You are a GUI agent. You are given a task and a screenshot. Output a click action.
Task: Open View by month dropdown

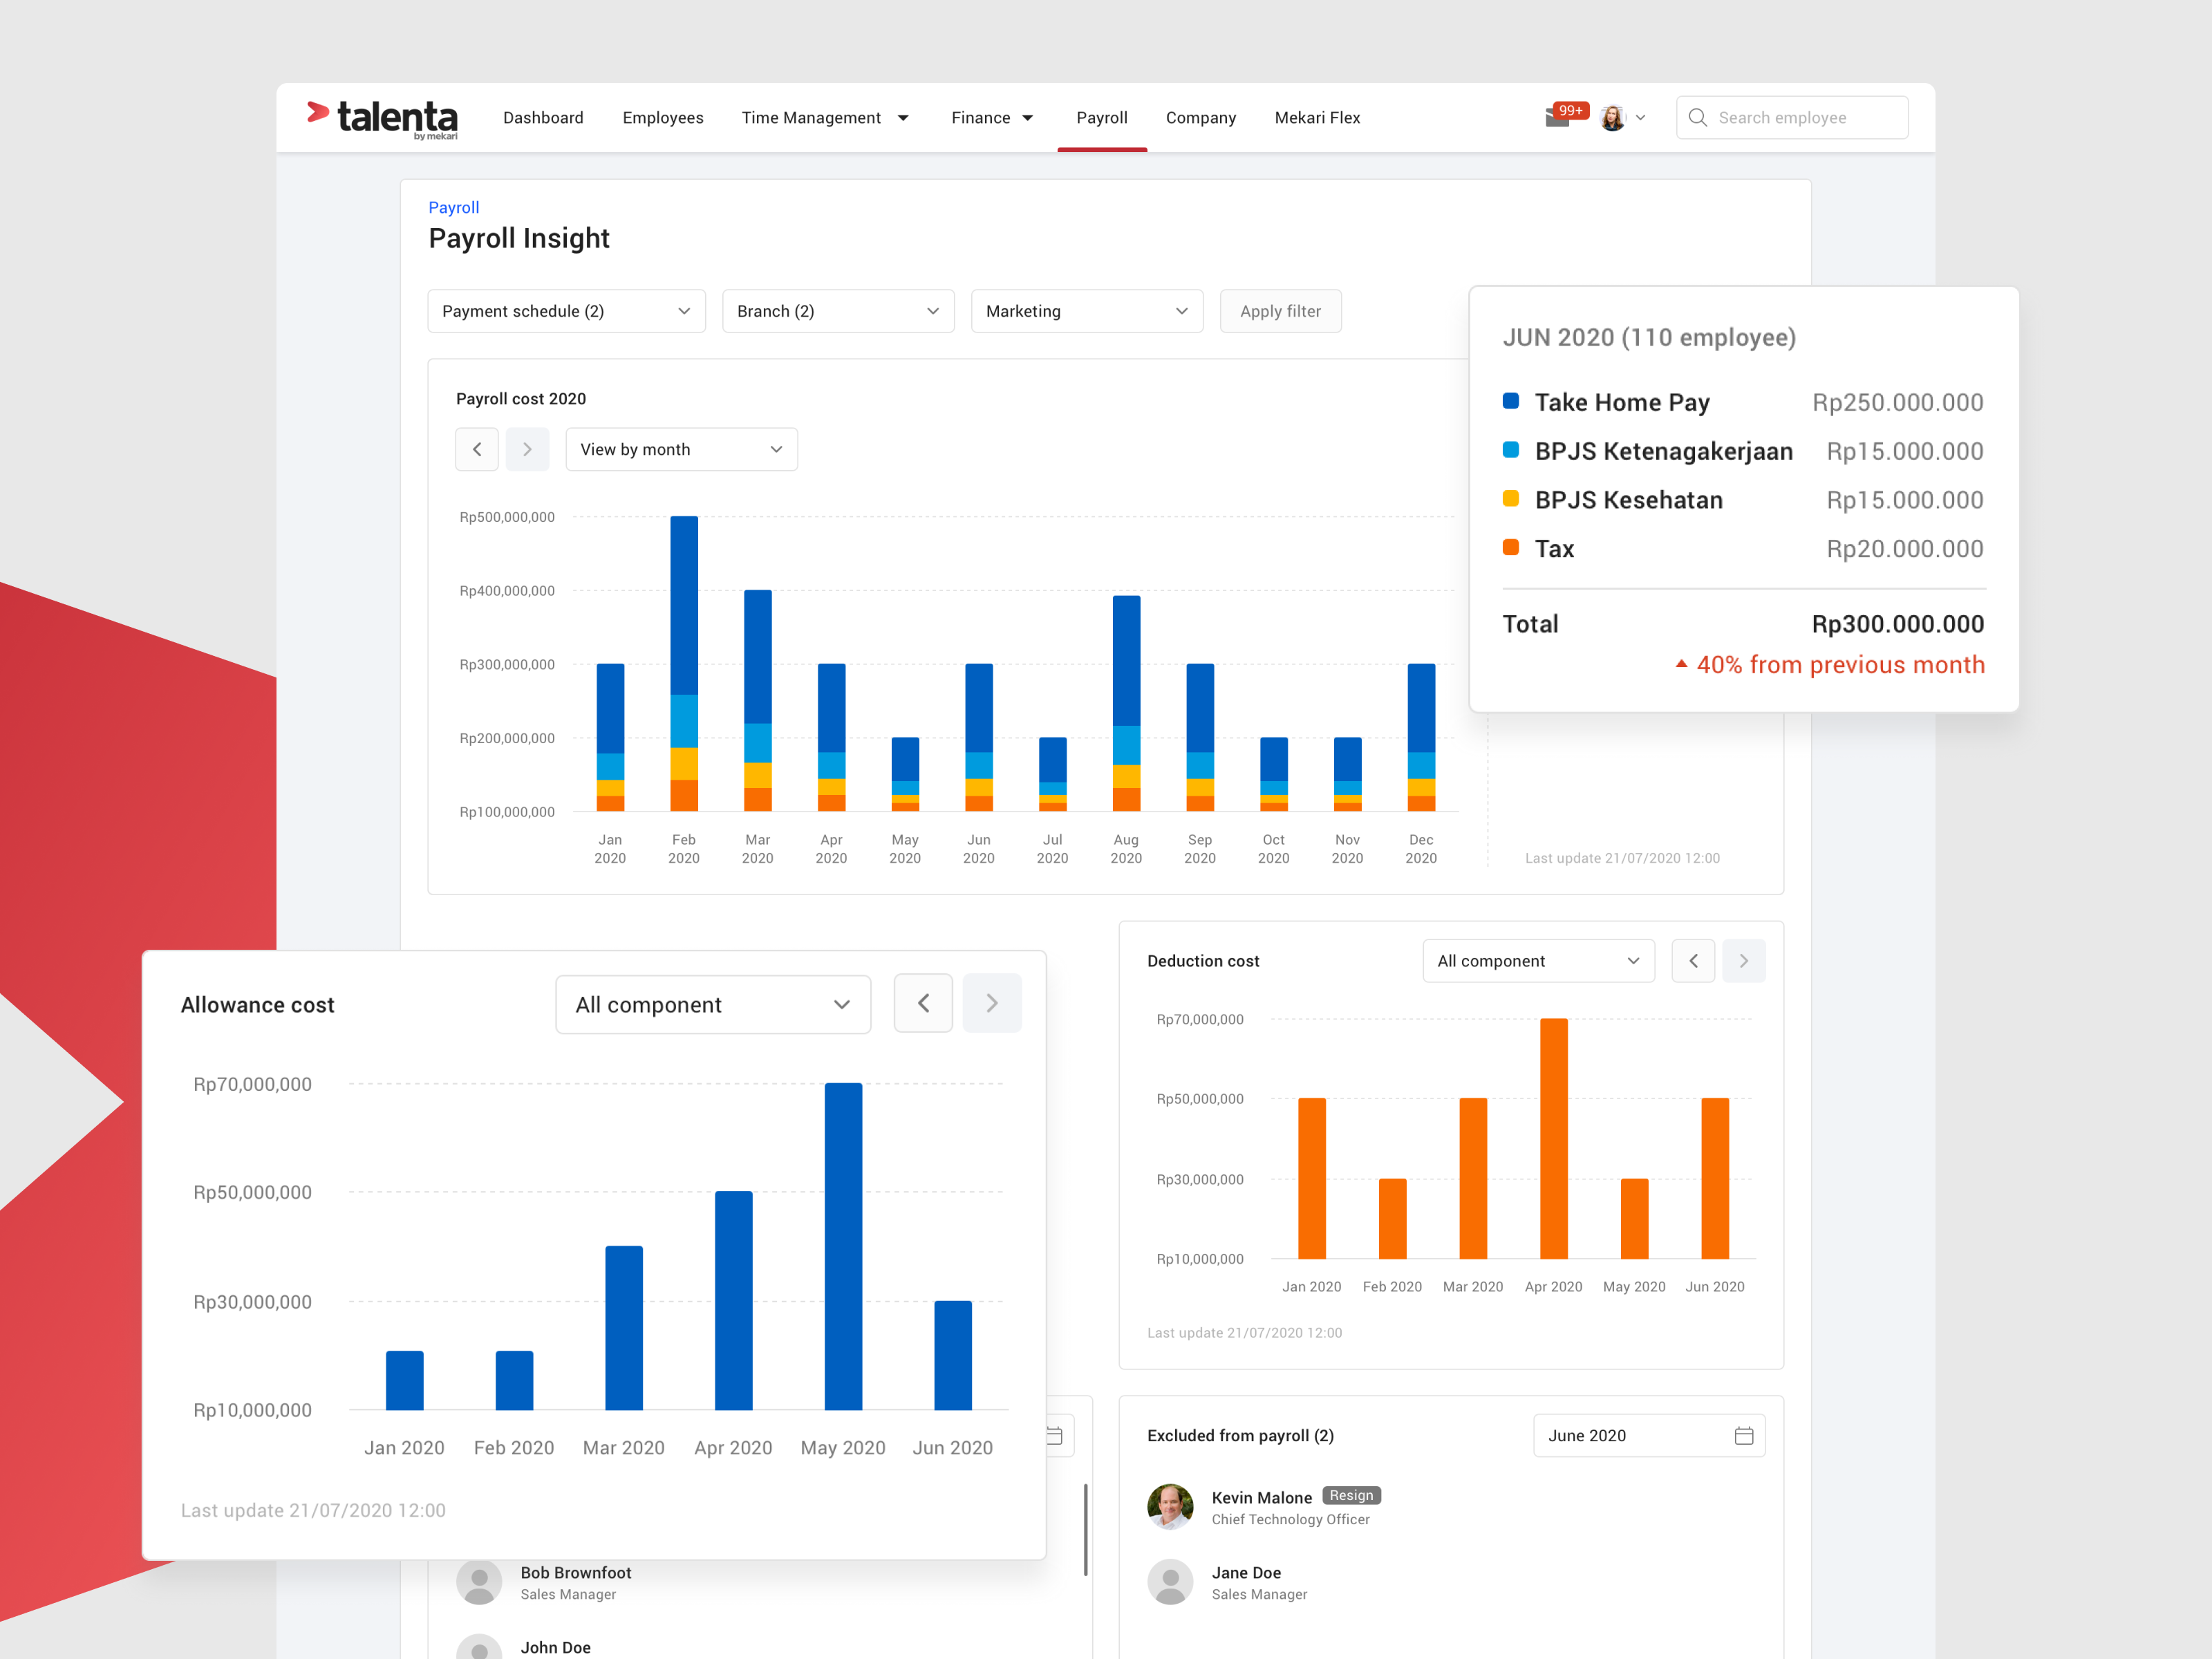coord(681,449)
